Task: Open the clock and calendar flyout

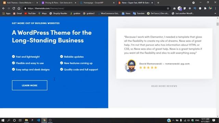Action: click(x=205, y=120)
